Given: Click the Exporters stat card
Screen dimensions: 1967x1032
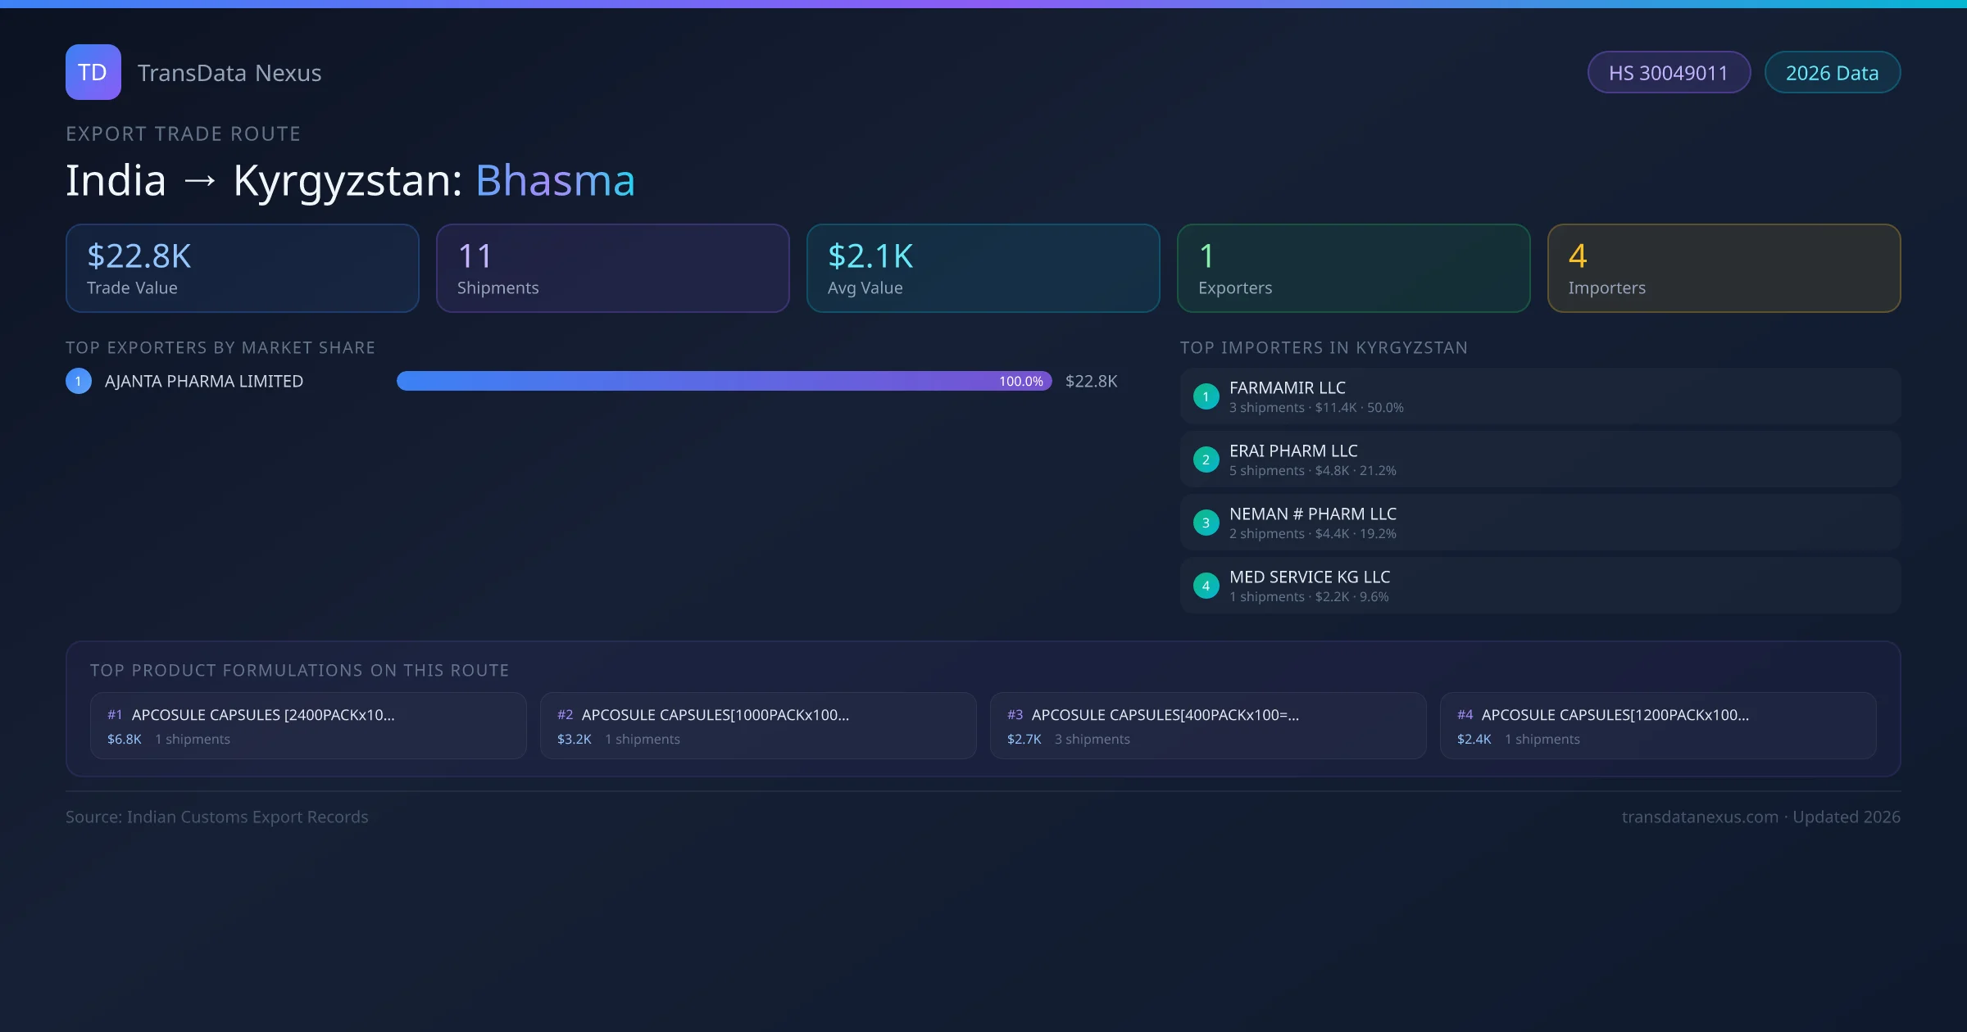Looking at the screenshot, I should coord(1353,268).
